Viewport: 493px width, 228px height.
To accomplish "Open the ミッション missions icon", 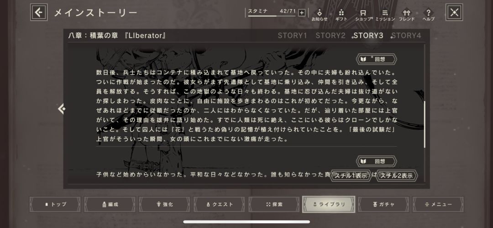I will (385, 15).
